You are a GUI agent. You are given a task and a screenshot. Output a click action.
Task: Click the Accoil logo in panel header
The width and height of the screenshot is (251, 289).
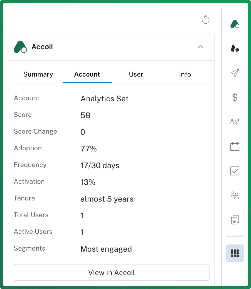point(20,47)
